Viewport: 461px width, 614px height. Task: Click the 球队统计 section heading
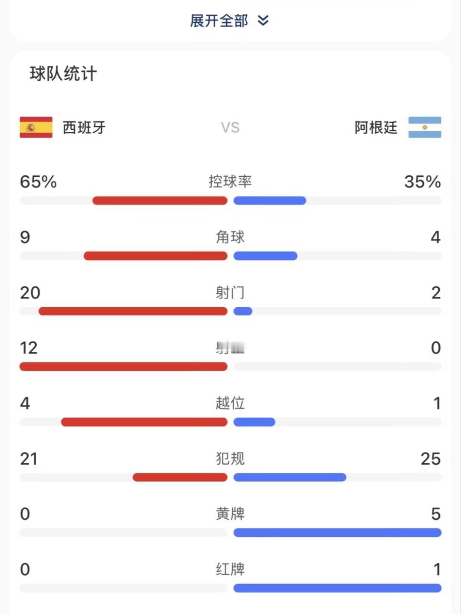pos(63,73)
